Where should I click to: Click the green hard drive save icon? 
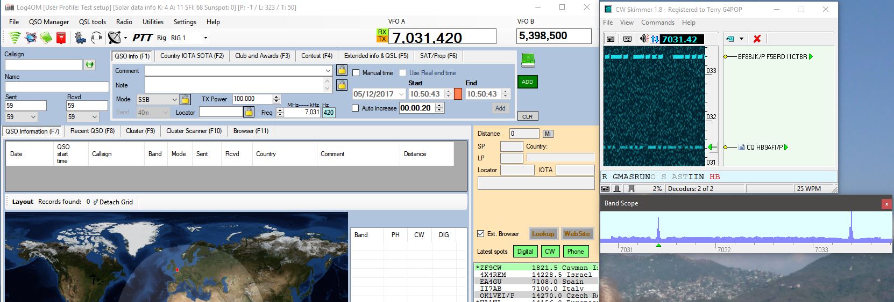(528, 60)
